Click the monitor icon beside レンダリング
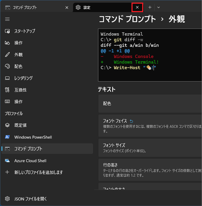202x206 pixels. pyautogui.click(x=7, y=78)
